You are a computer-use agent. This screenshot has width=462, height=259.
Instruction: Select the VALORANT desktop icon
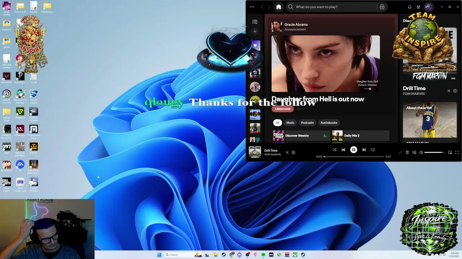6,77
